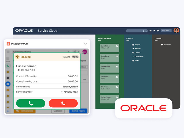Open Tasks from the Creation list
184x138 pixels.
(x=137, y=60)
